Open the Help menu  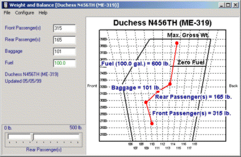click(x=43, y=13)
